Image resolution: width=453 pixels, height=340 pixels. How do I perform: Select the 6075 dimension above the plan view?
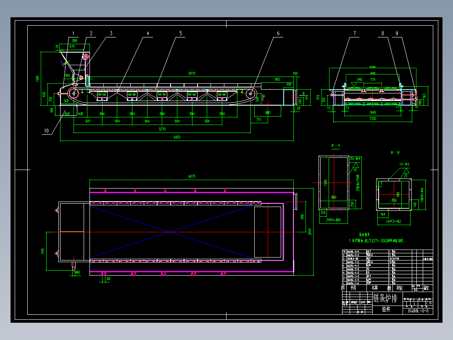tap(192, 176)
